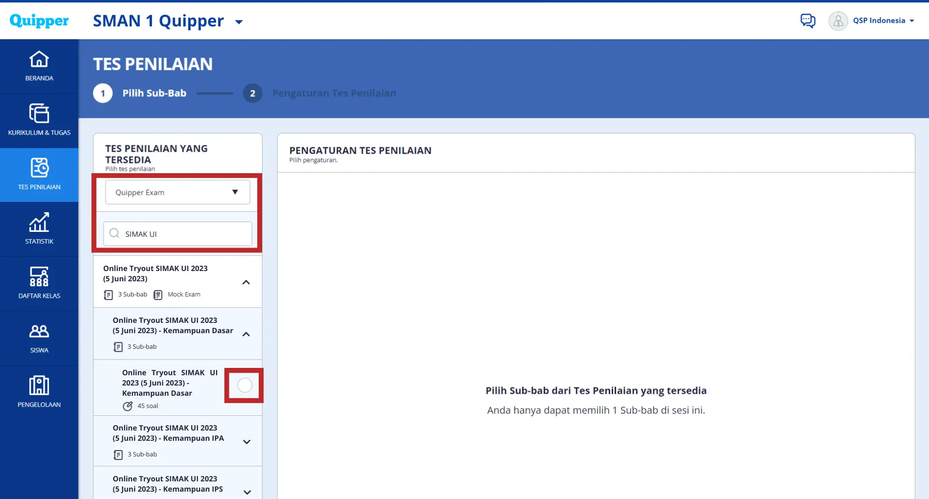This screenshot has height=499, width=929.
Task: Click 'Pilih pengaturan.' subtitle
Action: point(313,160)
